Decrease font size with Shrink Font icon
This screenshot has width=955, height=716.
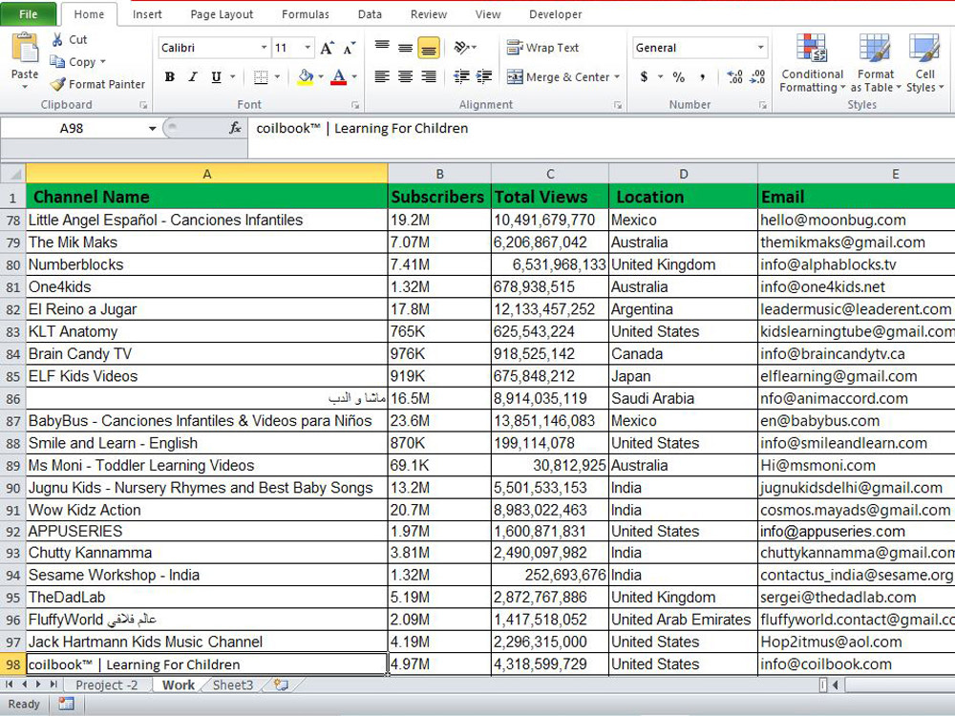tap(350, 48)
